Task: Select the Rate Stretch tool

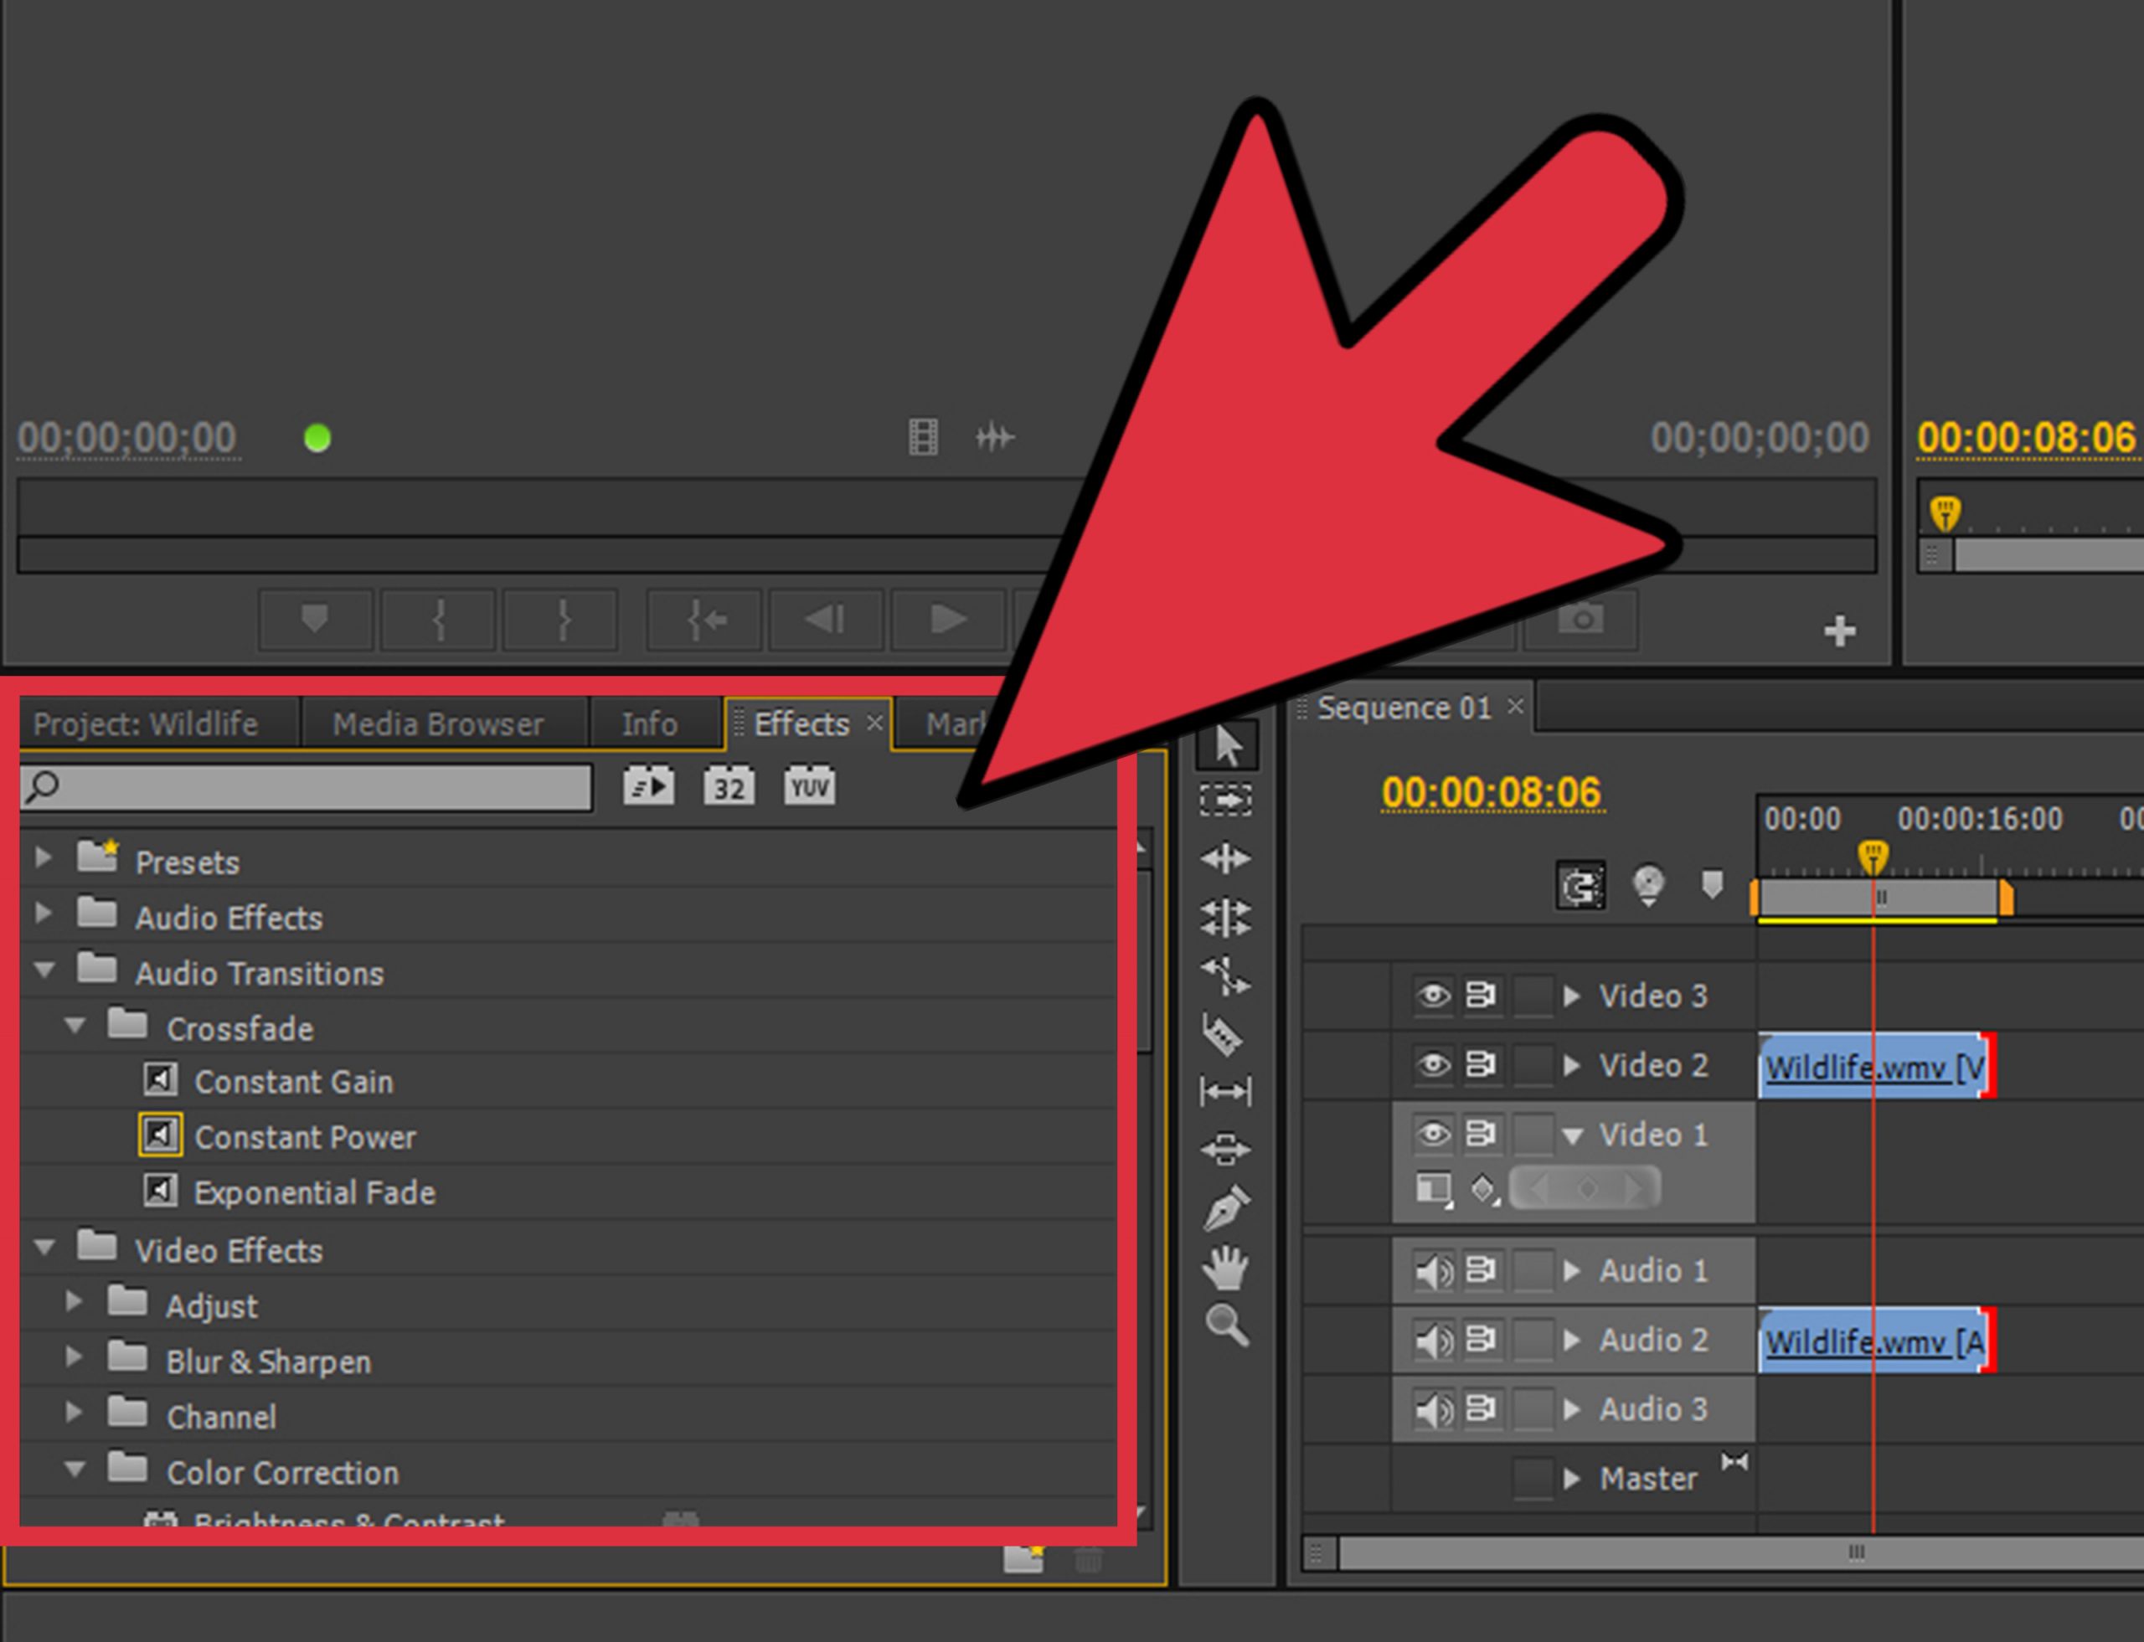Action: pos(1226,975)
